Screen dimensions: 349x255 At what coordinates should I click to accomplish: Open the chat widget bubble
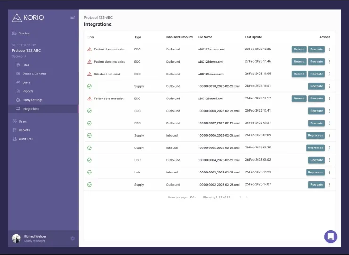pyautogui.click(x=331, y=237)
